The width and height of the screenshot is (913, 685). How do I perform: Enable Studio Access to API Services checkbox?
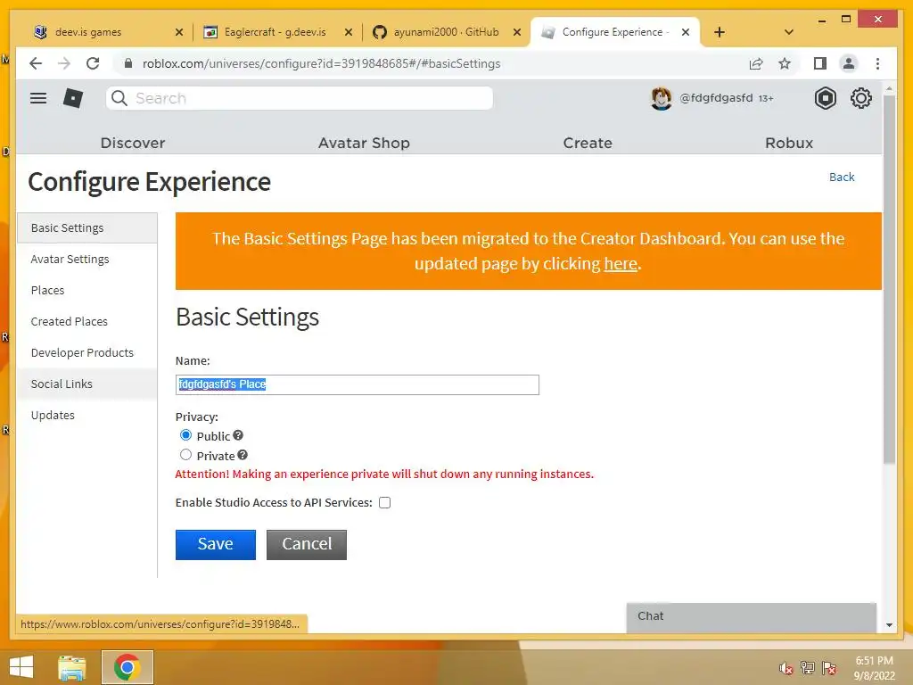tap(385, 503)
